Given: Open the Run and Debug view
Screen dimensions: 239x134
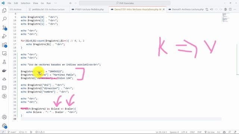Looking at the screenshot, I should click(x=4, y=36).
